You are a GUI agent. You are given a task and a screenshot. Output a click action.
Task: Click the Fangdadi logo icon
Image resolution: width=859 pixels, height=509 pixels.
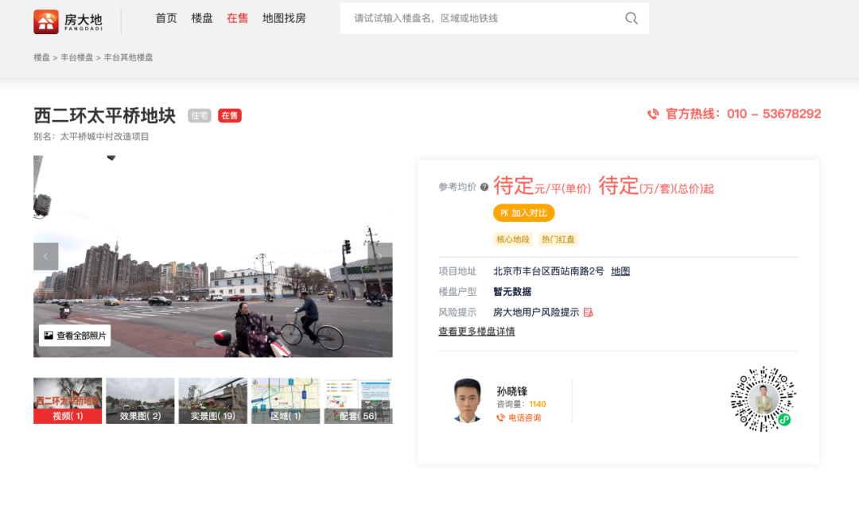point(46,21)
